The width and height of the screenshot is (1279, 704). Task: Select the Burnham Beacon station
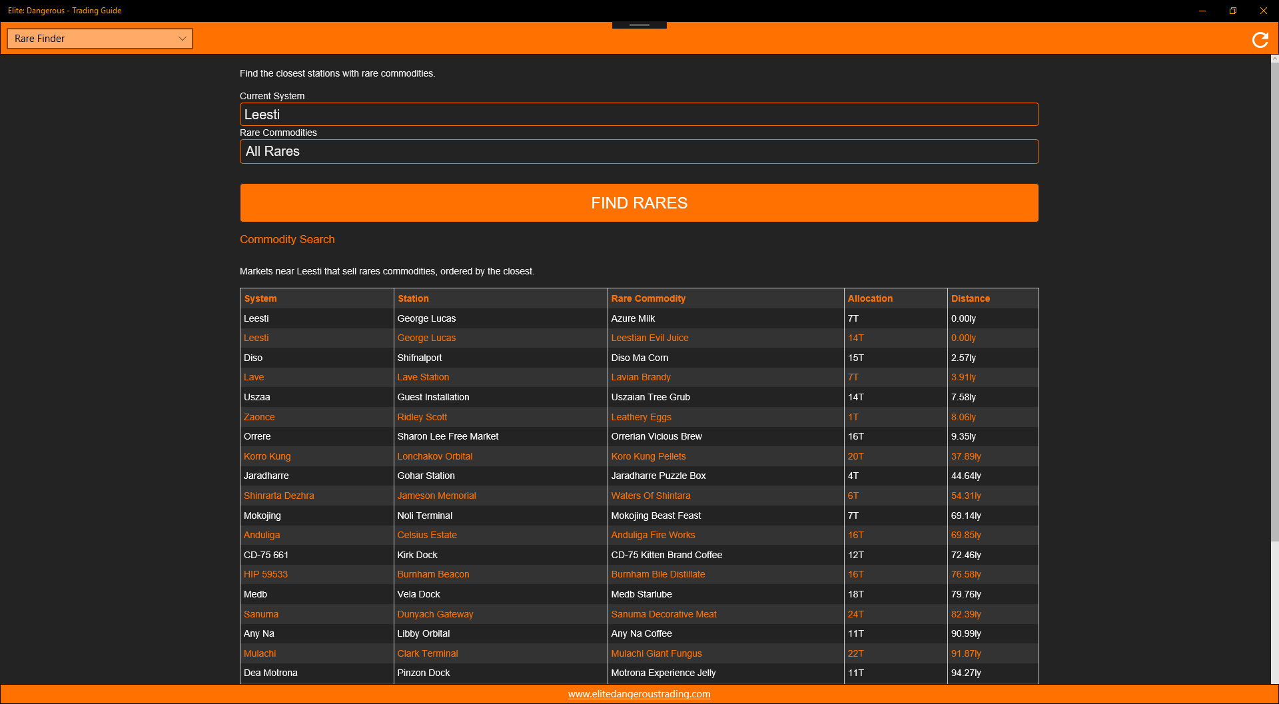click(x=434, y=574)
